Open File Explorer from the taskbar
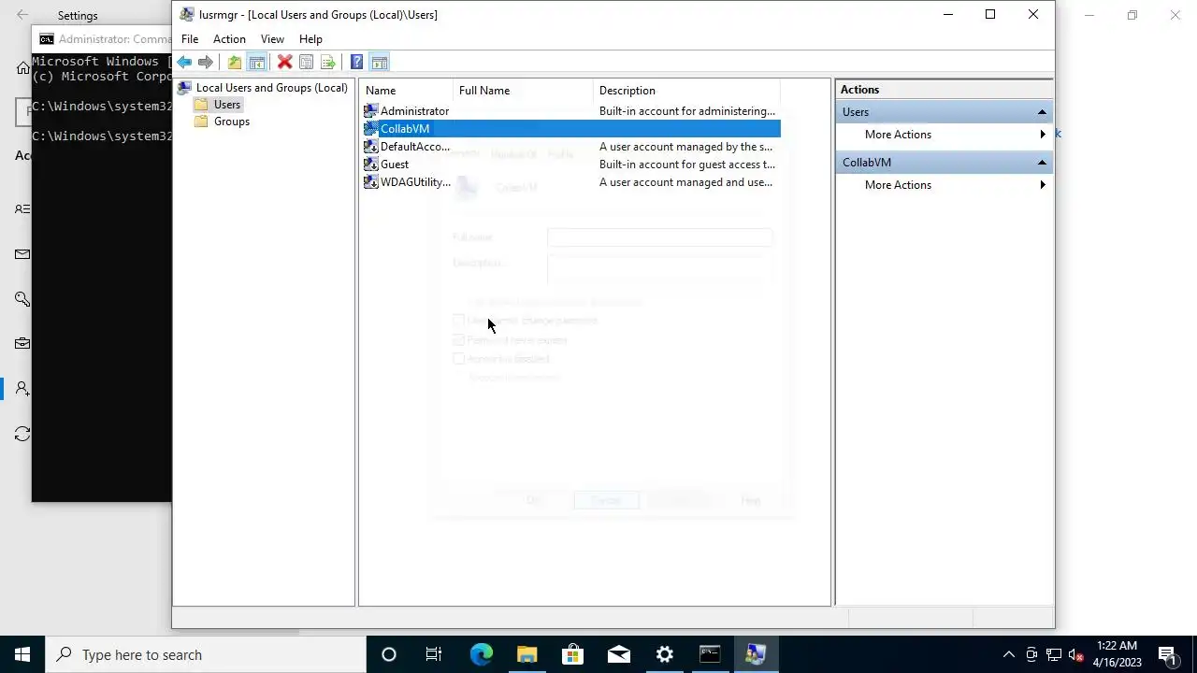The height and width of the screenshot is (673, 1197). coord(526,654)
